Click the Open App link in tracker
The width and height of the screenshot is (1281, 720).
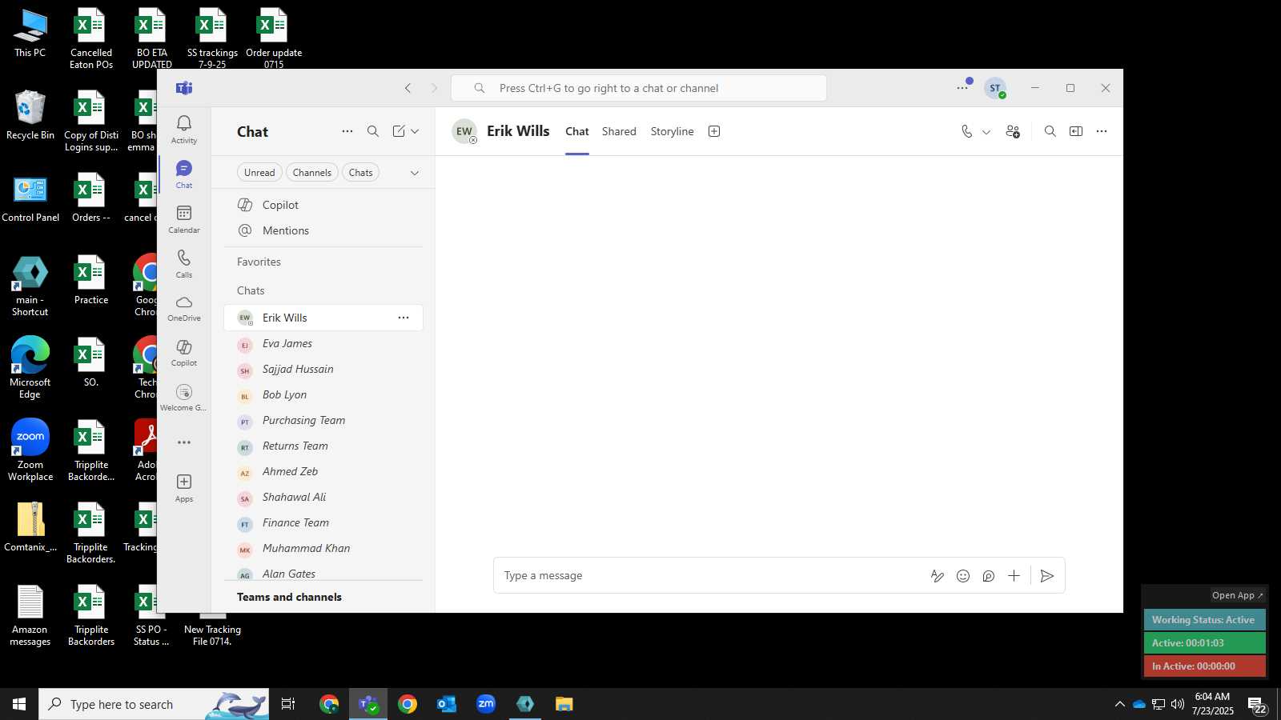coord(1237,595)
